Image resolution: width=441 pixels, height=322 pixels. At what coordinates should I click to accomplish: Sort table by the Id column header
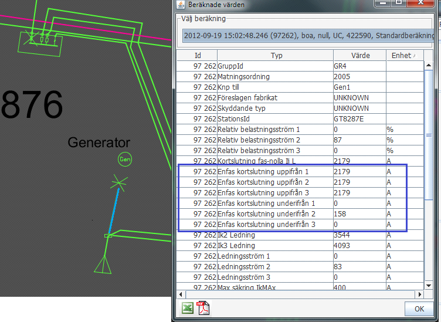197,55
